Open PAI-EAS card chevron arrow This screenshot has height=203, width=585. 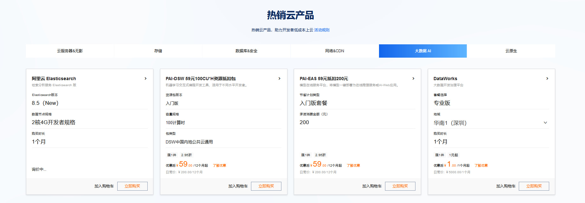tap(413, 79)
